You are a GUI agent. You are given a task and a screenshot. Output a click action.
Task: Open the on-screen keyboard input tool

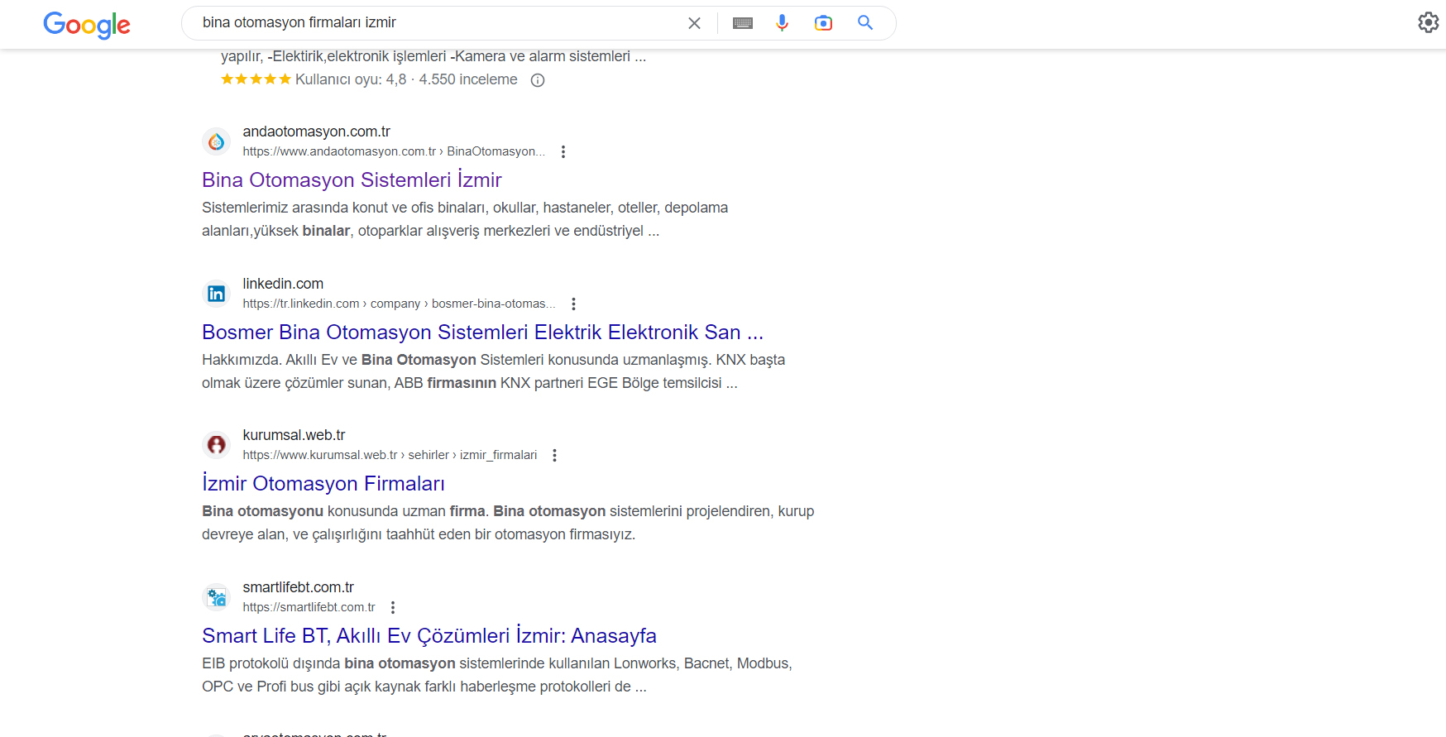point(743,23)
